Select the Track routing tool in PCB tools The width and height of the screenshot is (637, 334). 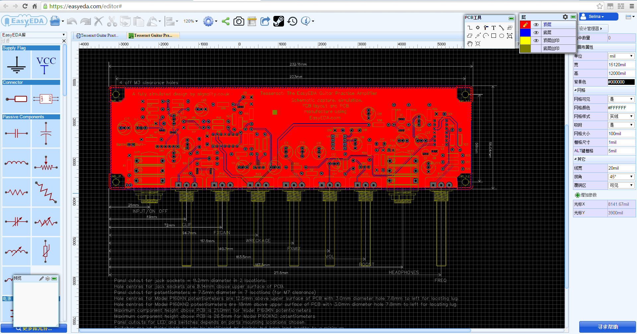click(x=470, y=28)
